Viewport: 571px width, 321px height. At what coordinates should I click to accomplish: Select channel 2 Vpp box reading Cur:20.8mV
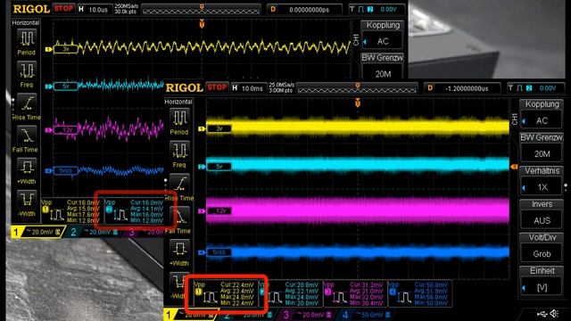pyautogui.click(x=291, y=293)
